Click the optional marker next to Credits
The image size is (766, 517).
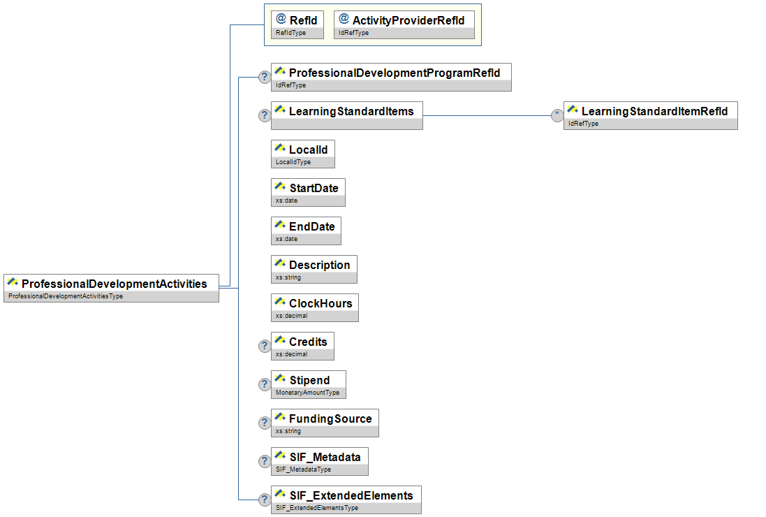click(x=265, y=347)
